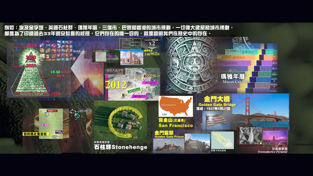313x176 pixels.
Task: Click the red '2012' on the pyramid eye
Action: [x=31, y=57]
